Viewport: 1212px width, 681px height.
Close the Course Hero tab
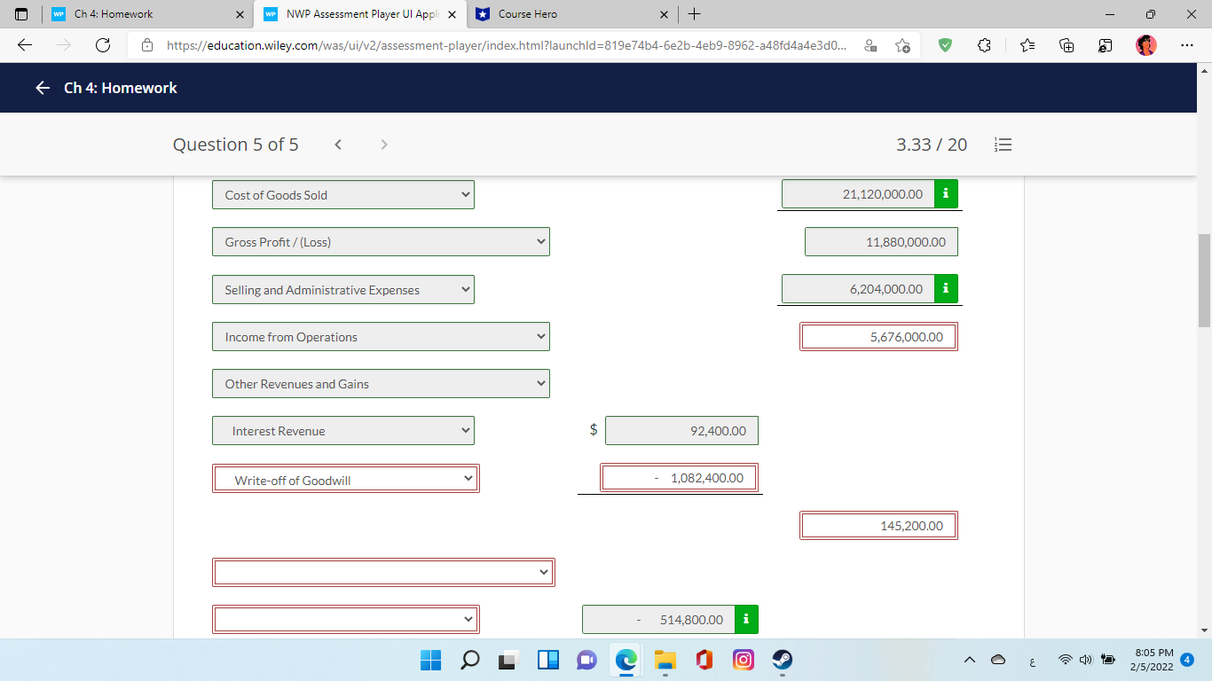tap(665, 14)
